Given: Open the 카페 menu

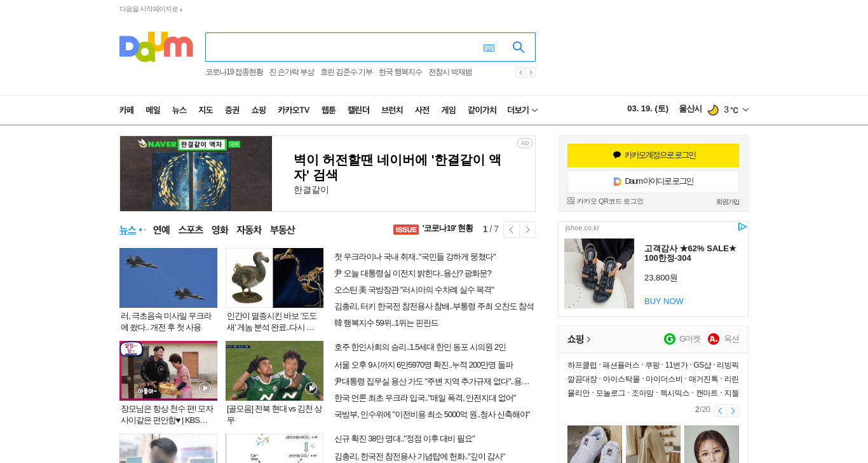Looking at the screenshot, I should point(126,110).
